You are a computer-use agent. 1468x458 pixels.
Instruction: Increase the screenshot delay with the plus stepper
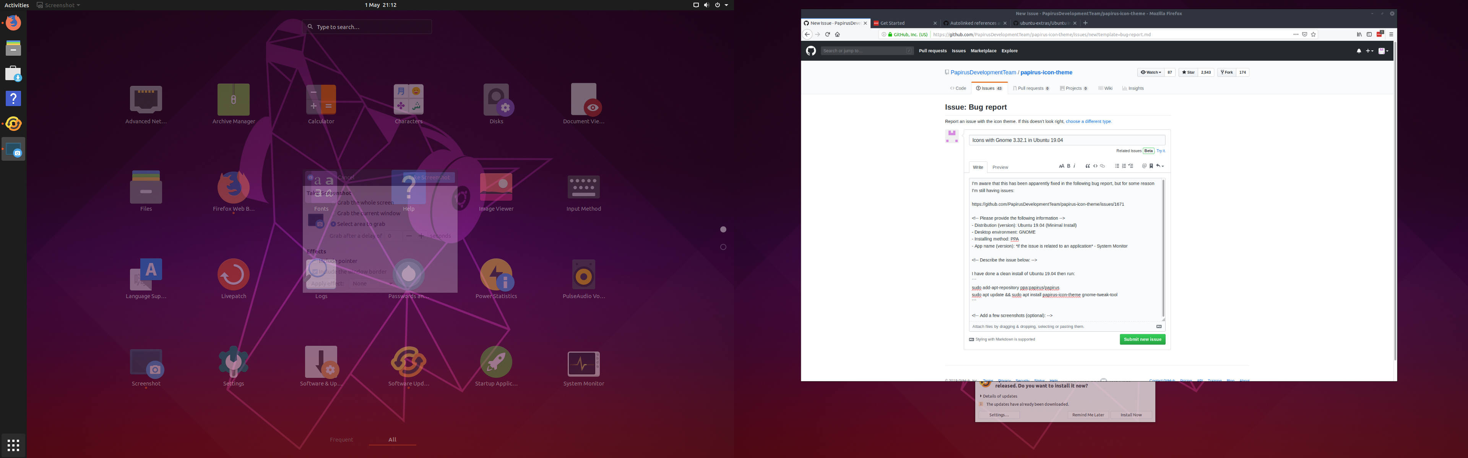[x=421, y=235]
